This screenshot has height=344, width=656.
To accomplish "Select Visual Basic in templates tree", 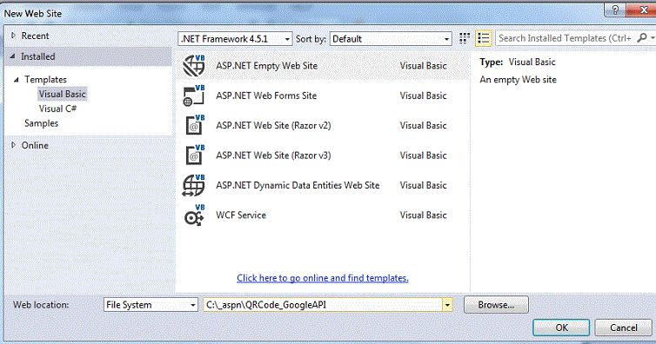I will [x=63, y=94].
